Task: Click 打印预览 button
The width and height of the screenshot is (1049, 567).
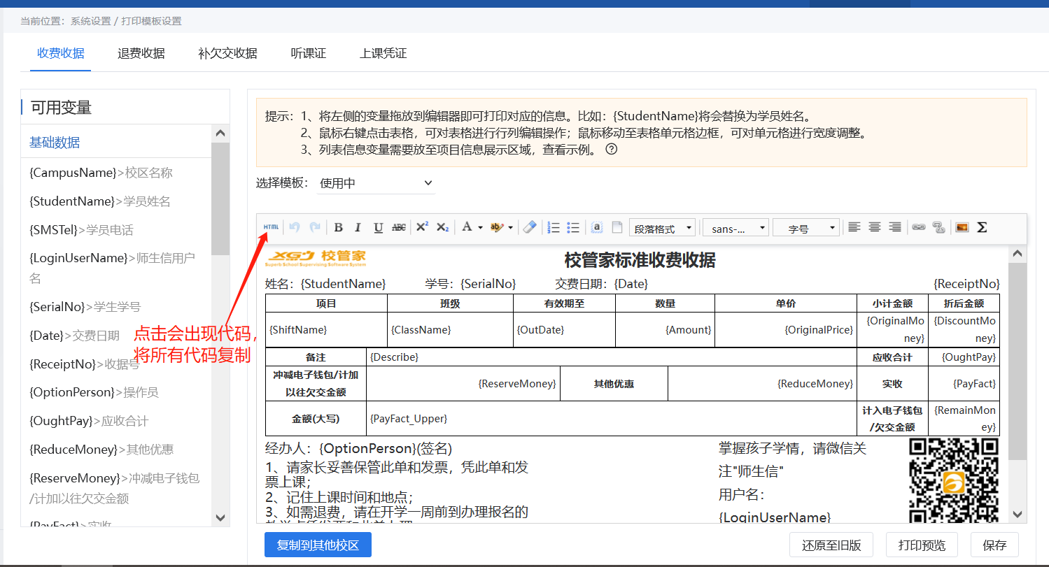Action: tap(922, 545)
